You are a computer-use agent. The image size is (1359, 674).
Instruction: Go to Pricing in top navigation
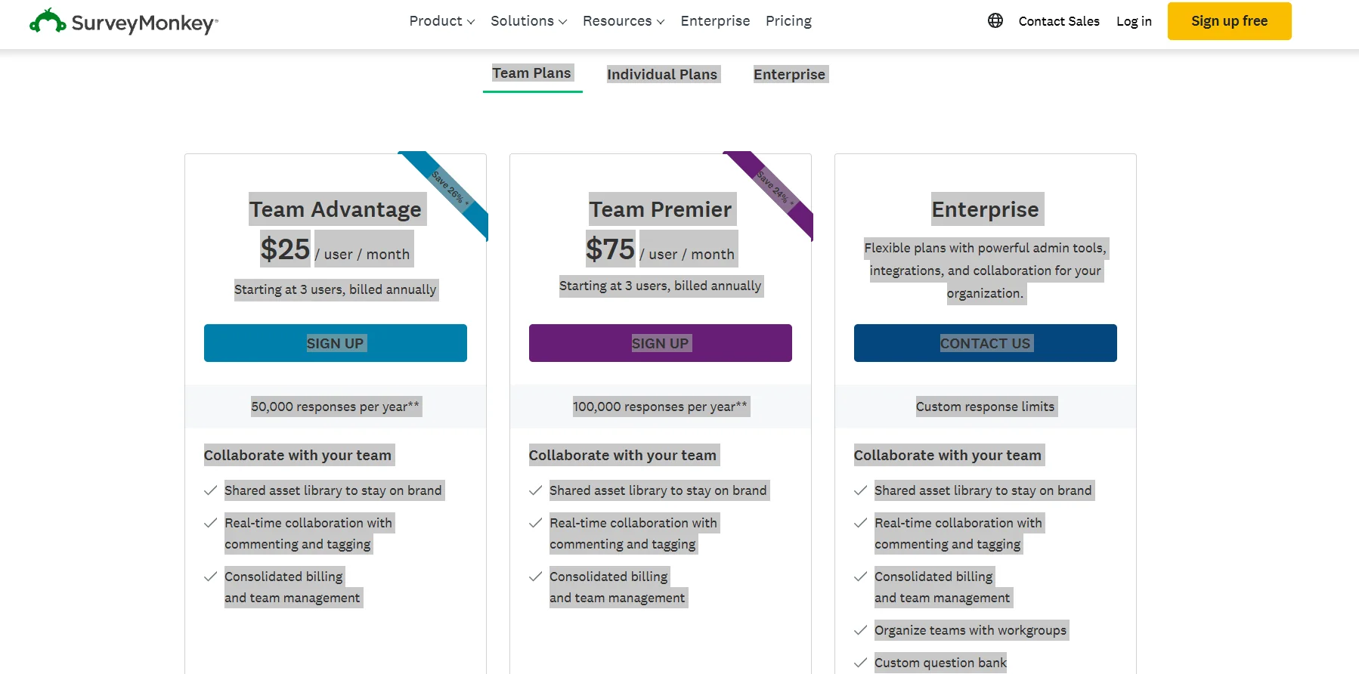click(x=788, y=21)
